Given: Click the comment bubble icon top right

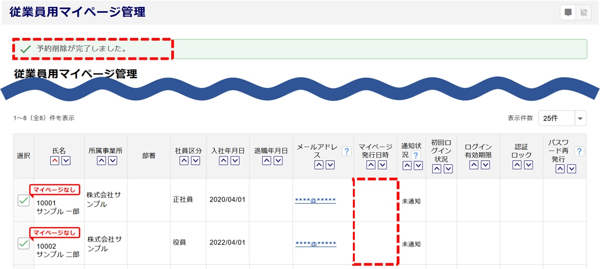Looking at the screenshot, I should [x=568, y=13].
